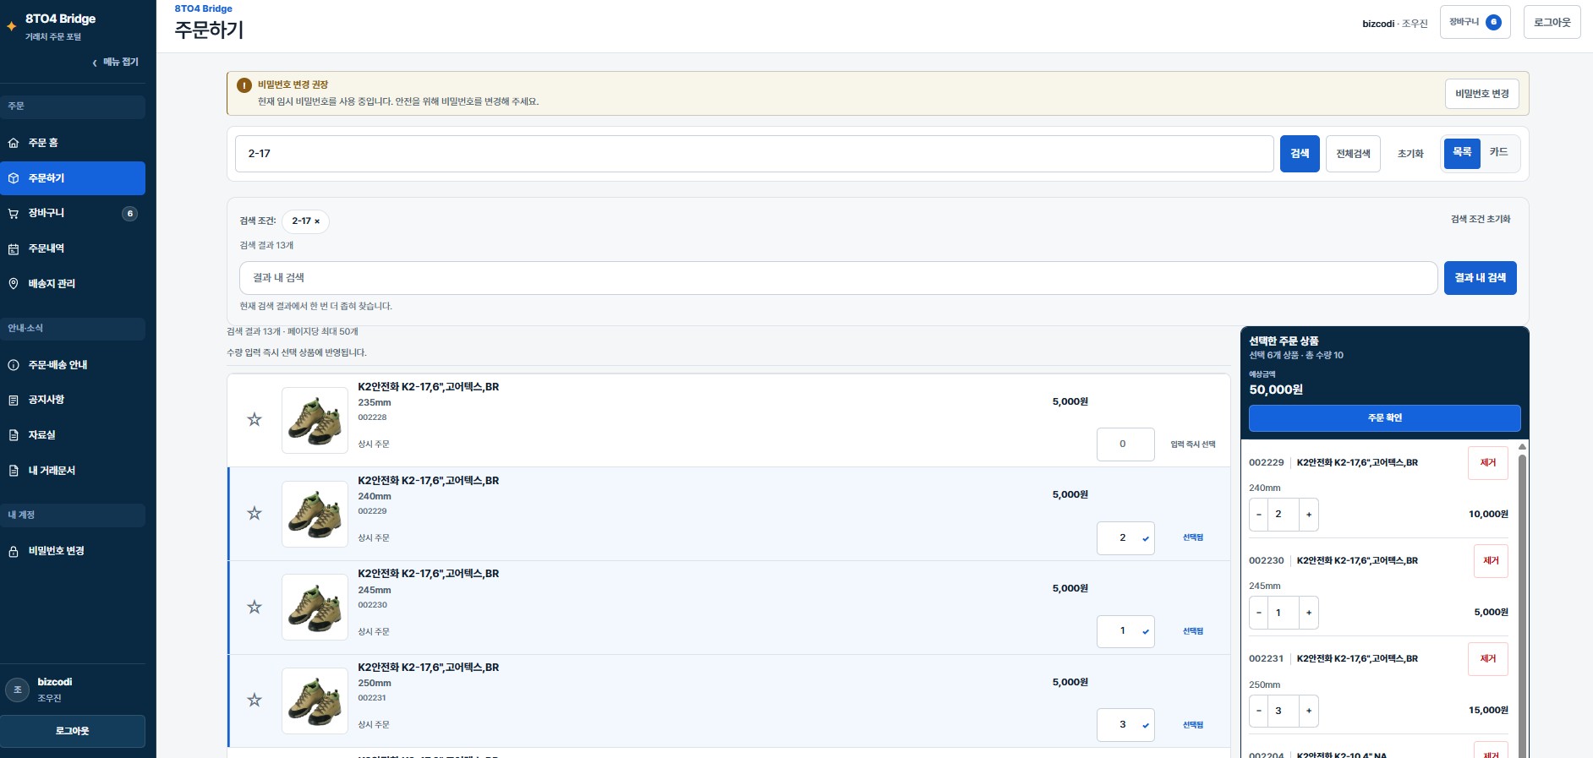This screenshot has height=758, width=1593.
Task: Click the 240mm product shoe thumbnail
Action: pos(315,514)
